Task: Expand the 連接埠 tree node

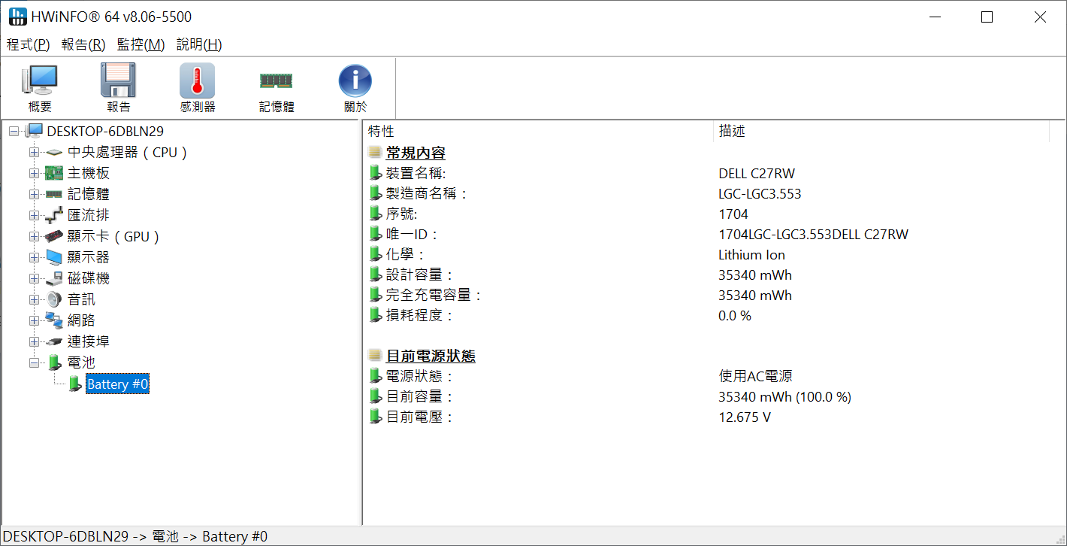Action: tap(34, 341)
